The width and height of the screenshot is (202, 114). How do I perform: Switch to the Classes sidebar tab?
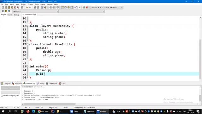click(x=10, y=15)
